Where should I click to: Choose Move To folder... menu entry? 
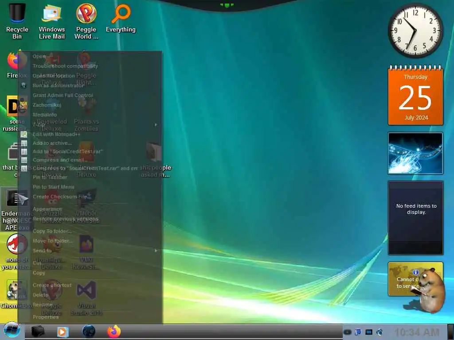point(90,241)
